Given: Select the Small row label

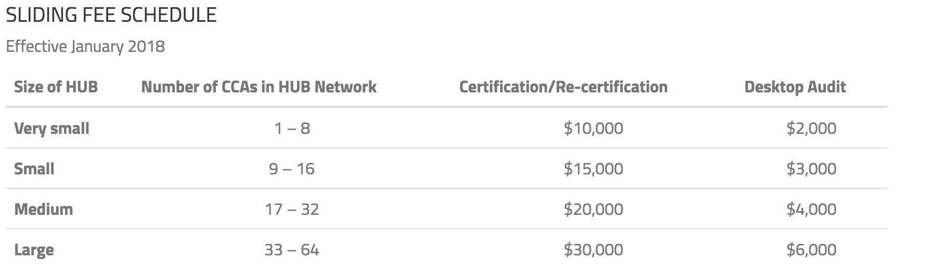Looking at the screenshot, I should click(34, 169).
